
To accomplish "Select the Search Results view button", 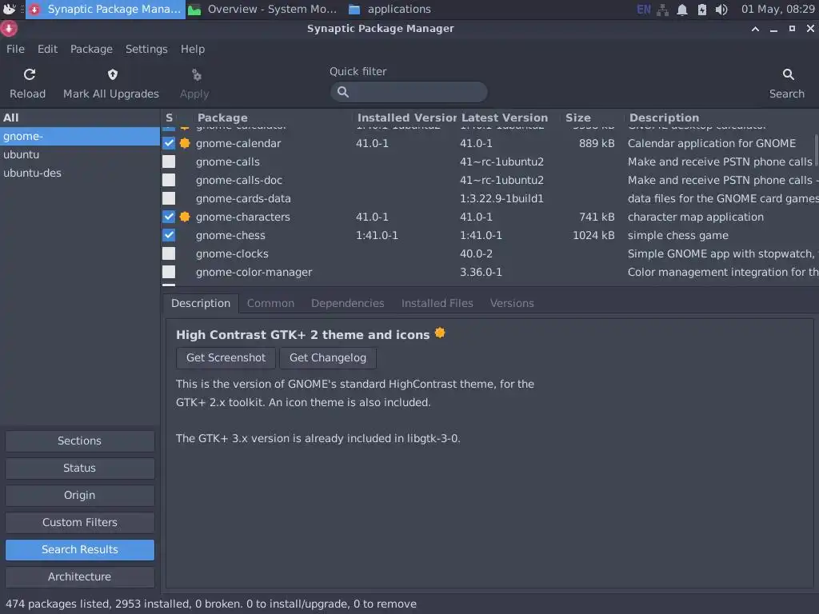I will (x=79, y=549).
